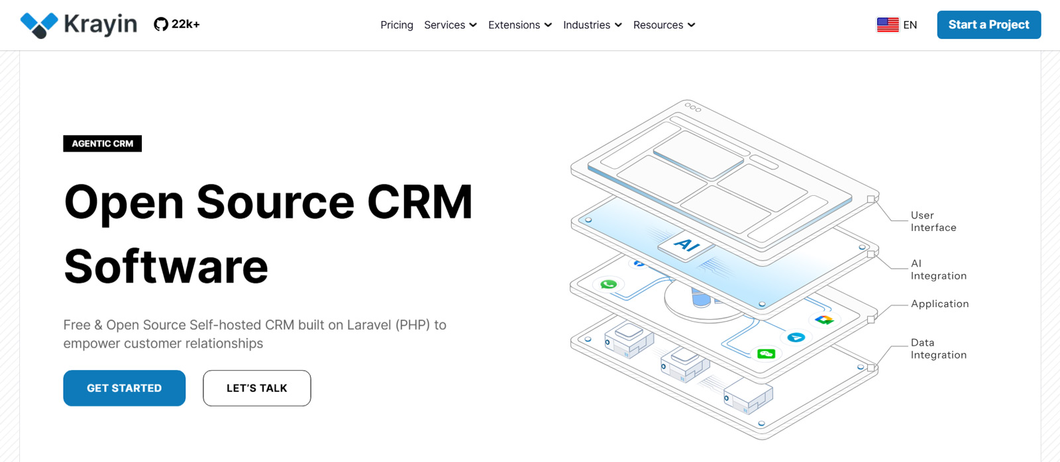The height and width of the screenshot is (462, 1060).
Task: Expand the chevron next to Extensions
Action: tap(548, 25)
